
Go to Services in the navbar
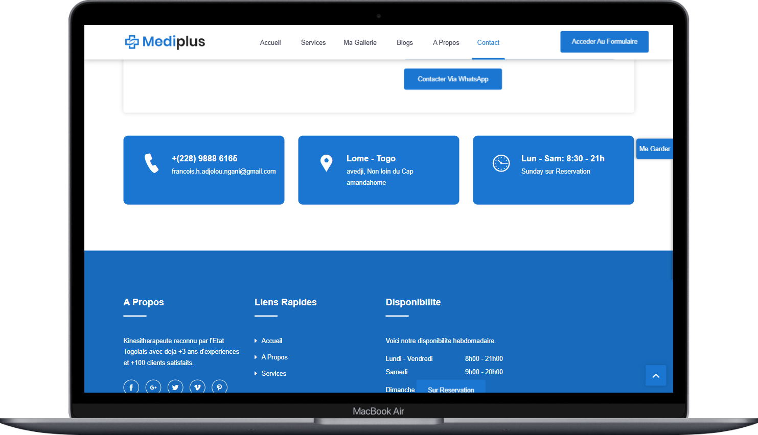click(x=313, y=43)
